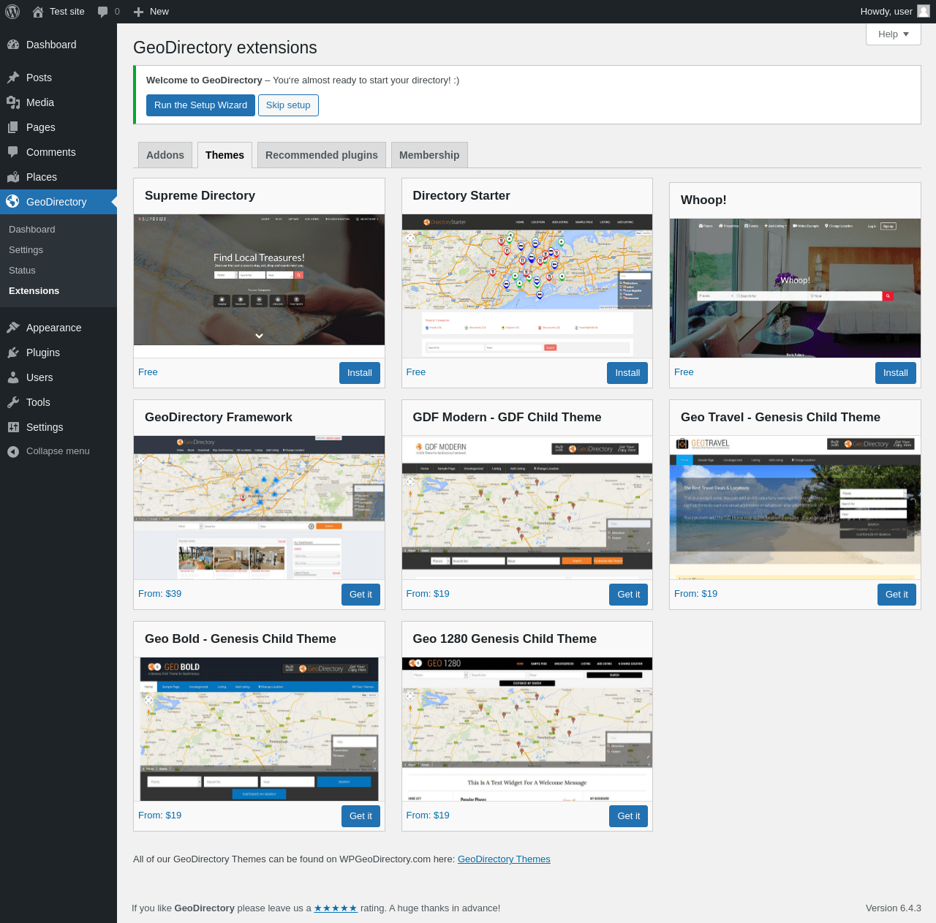The image size is (936, 923).
Task: Open GeoDirectory Status submenu item
Action: pyautogui.click(x=22, y=271)
